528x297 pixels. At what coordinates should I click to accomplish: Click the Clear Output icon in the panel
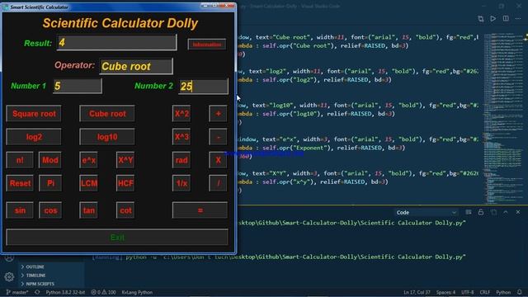tap(469, 212)
